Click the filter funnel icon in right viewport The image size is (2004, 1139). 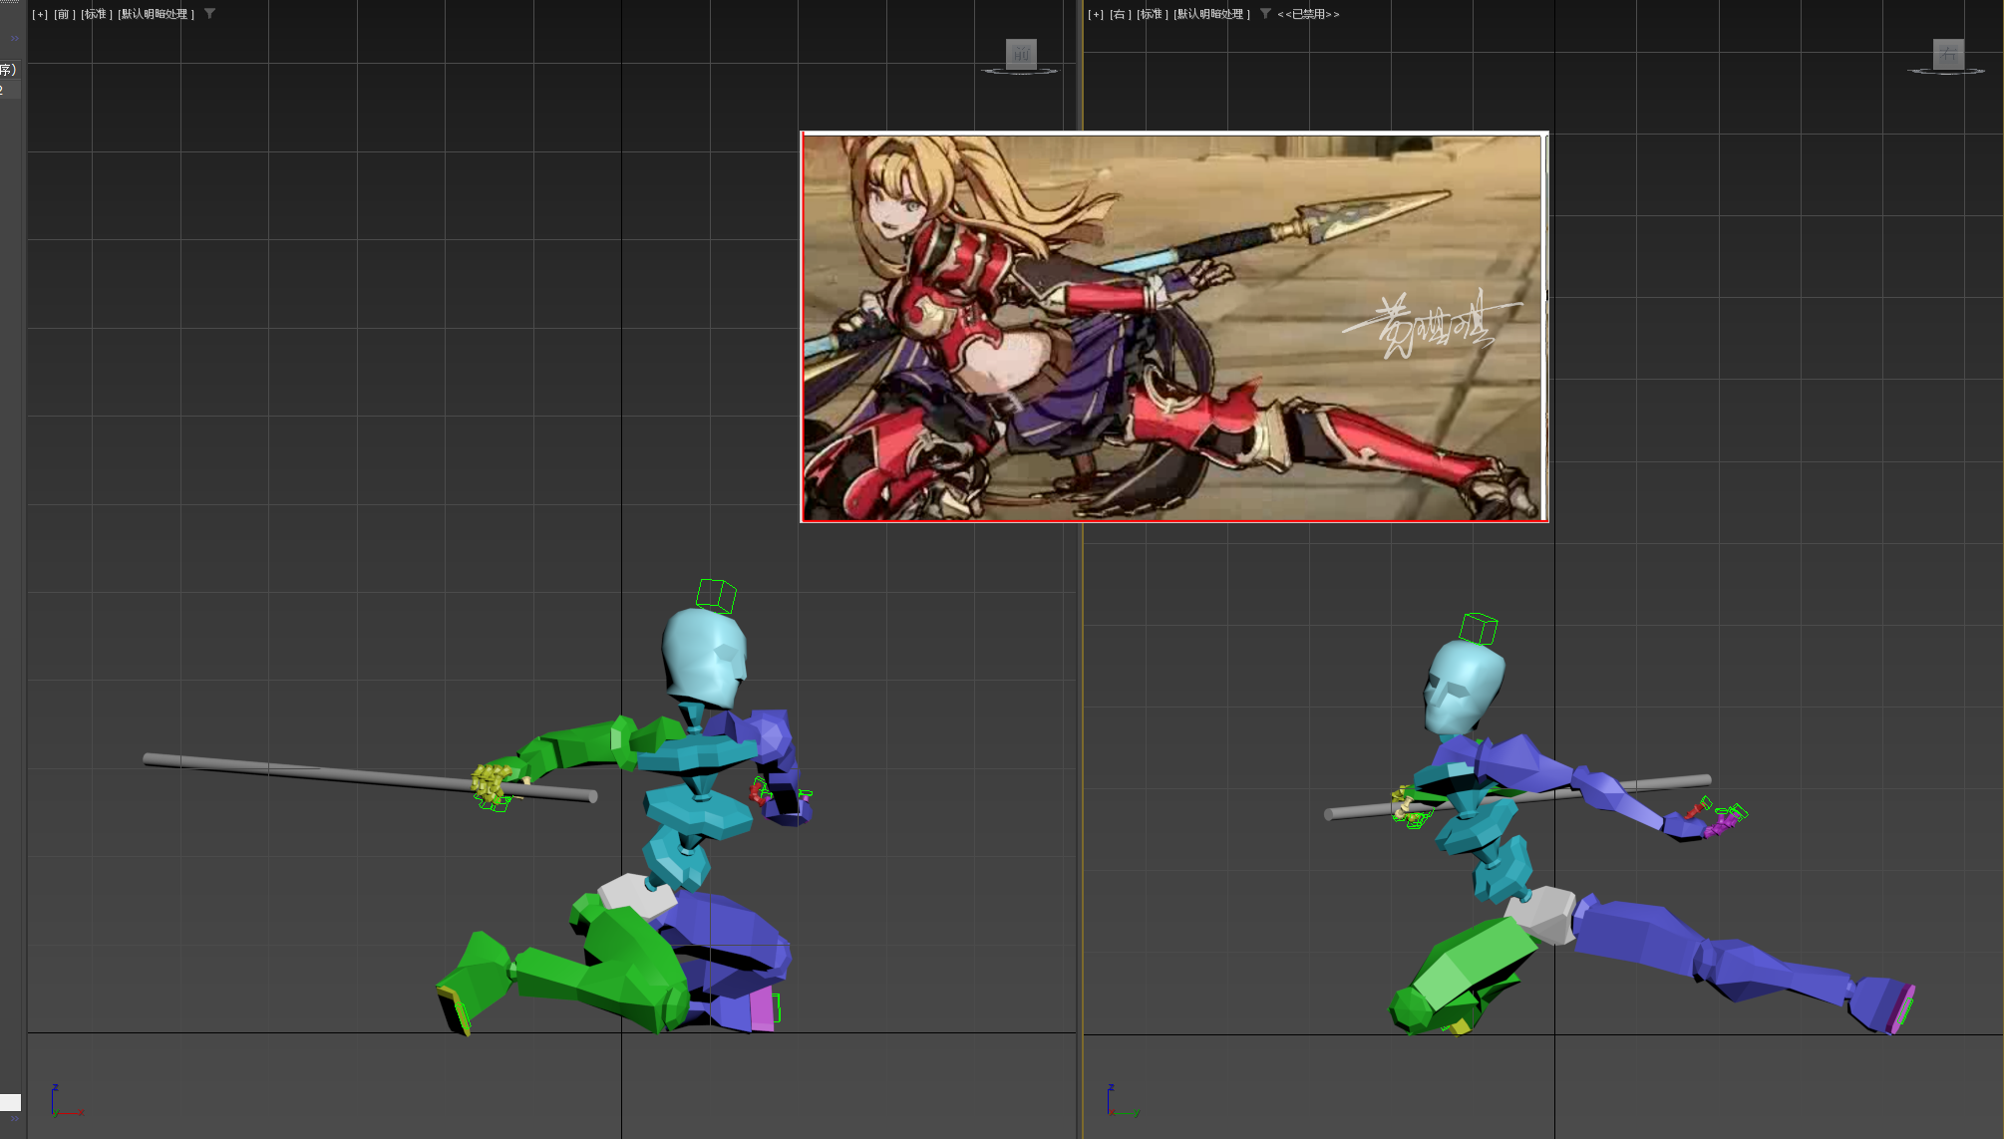pos(1264,14)
